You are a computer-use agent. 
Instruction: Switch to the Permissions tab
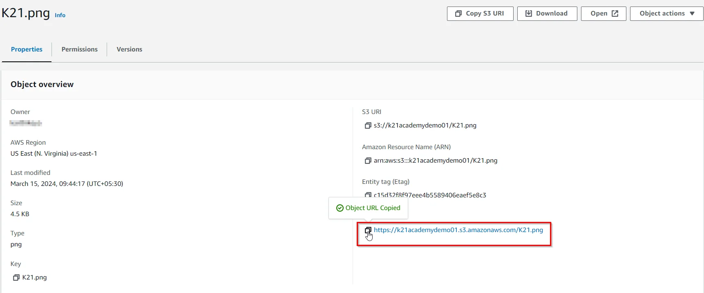[x=79, y=49]
